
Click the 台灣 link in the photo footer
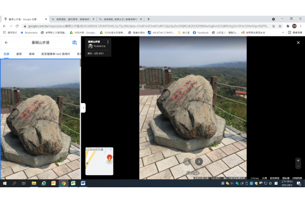[264, 178]
